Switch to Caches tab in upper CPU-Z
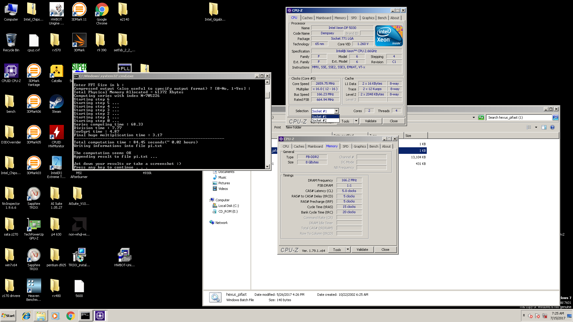 point(307,18)
